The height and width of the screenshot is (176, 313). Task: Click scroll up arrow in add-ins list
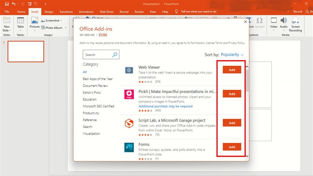click(x=247, y=67)
